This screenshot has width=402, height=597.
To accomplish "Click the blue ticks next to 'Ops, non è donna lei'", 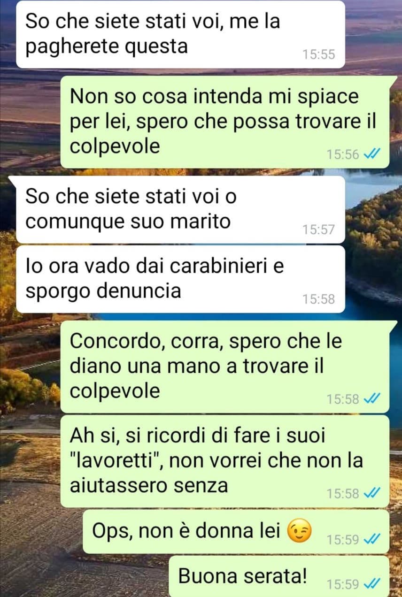I will (x=371, y=539).
